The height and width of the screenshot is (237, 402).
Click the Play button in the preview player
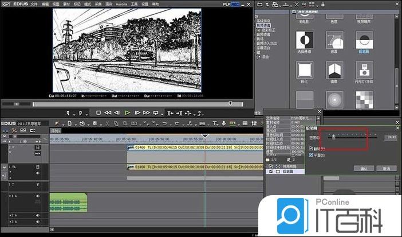tap(128, 112)
